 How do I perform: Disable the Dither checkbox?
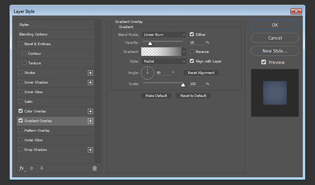[192, 34]
